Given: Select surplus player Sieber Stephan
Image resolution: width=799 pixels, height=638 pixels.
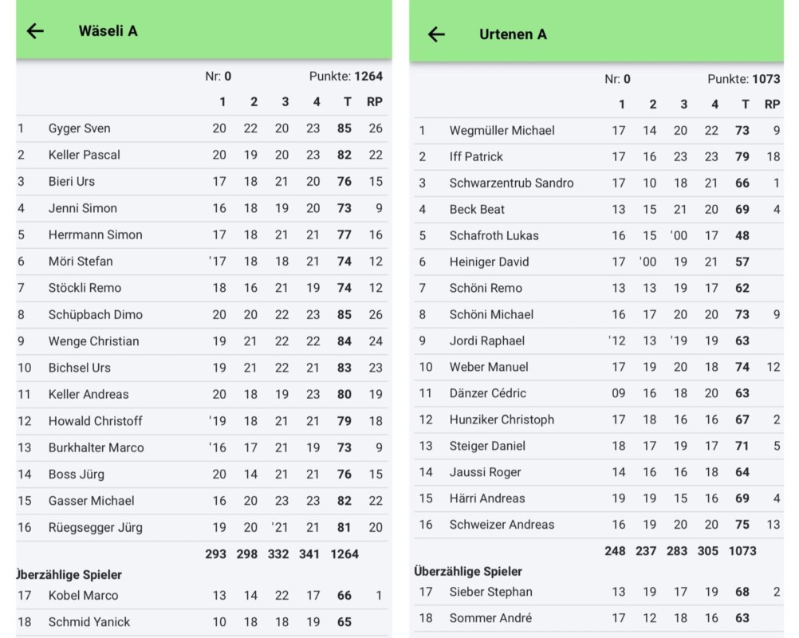Looking at the screenshot, I should 490,592.
